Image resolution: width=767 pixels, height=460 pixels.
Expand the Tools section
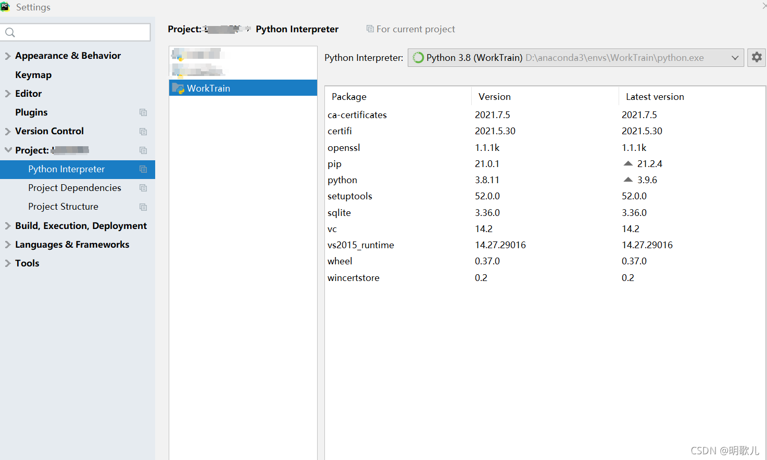click(8, 263)
